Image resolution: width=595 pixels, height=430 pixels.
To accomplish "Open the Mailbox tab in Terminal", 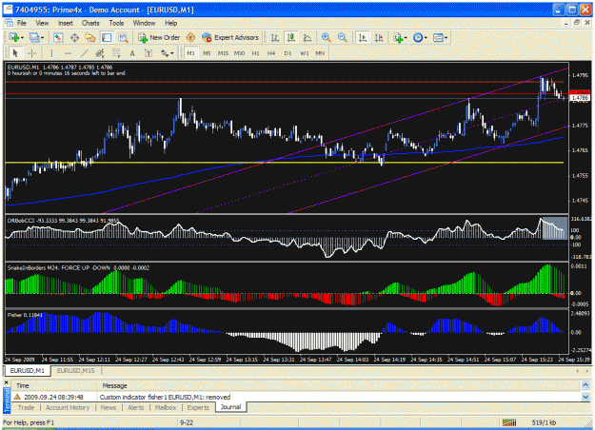I will [x=166, y=407].
